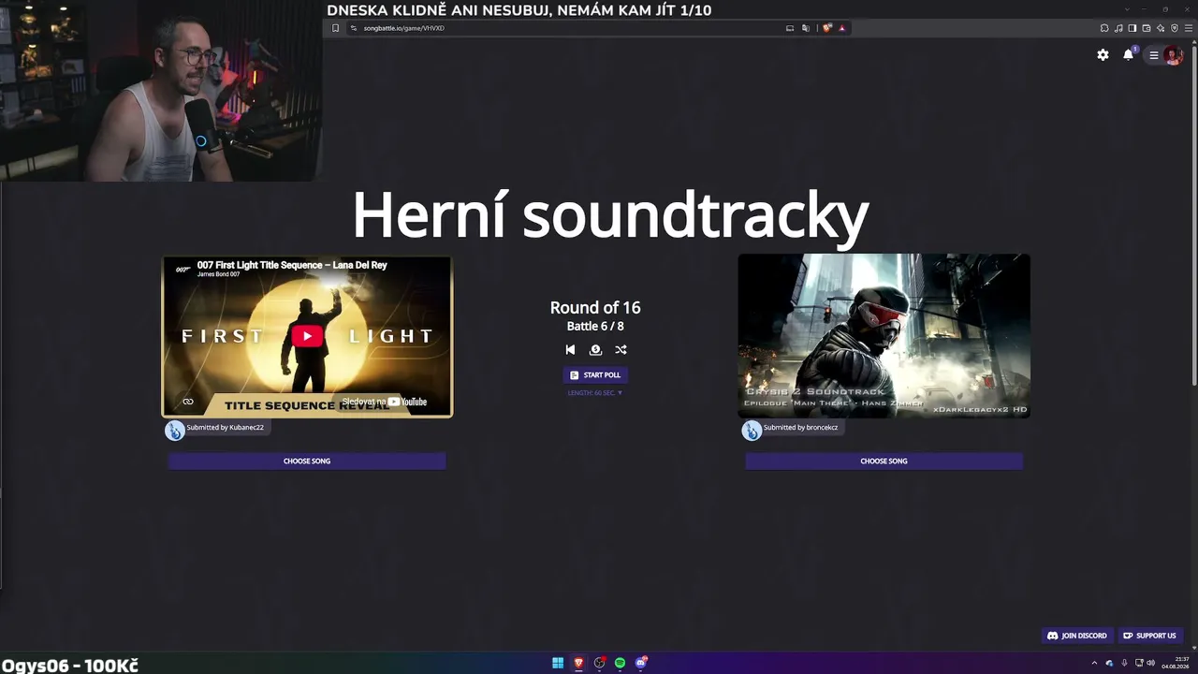
Task: Open the Brave Wallet icon
Action: point(1147,28)
